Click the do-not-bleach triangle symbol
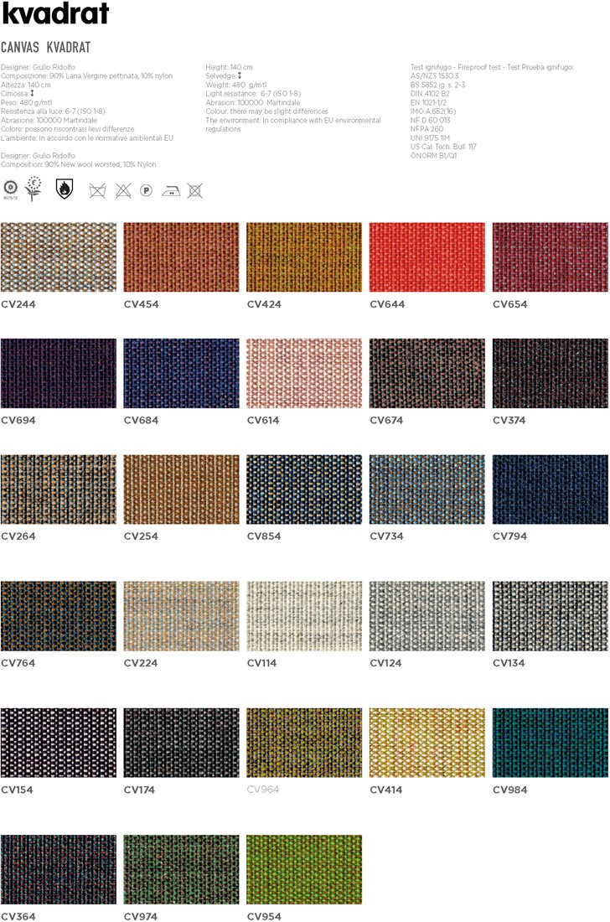 123,190
